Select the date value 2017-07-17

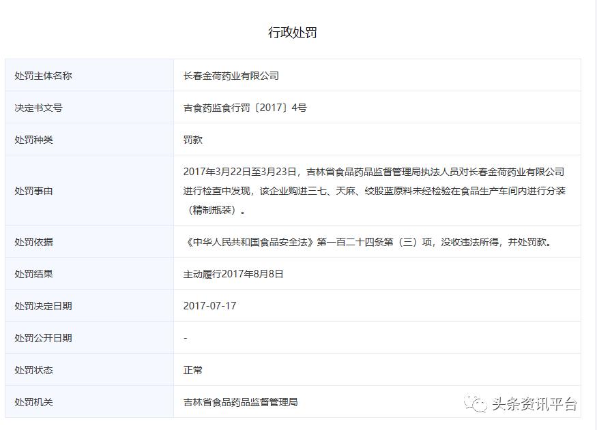[209, 306]
